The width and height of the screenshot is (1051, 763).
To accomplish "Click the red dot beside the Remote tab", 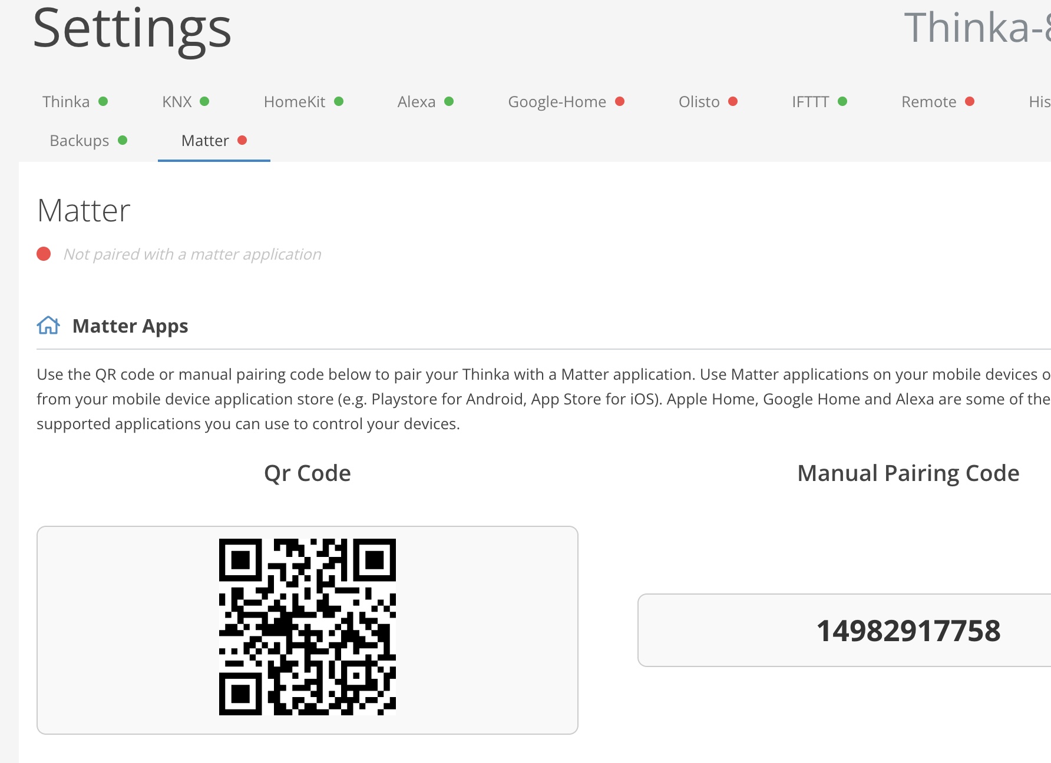I will tap(970, 101).
